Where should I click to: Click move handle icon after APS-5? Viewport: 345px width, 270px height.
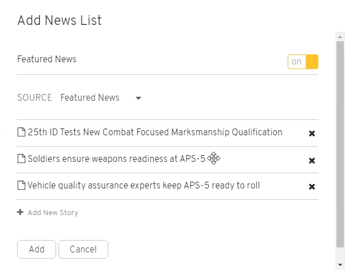(213, 158)
